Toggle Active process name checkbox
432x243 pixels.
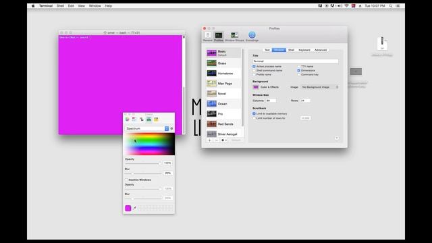(254, 66)
